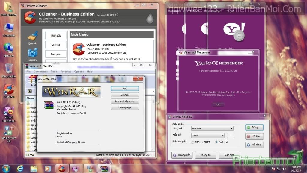Click the 'Total 90 folders' status bar text
Viewport: 307px width, 173px height.
pos(124,155)
